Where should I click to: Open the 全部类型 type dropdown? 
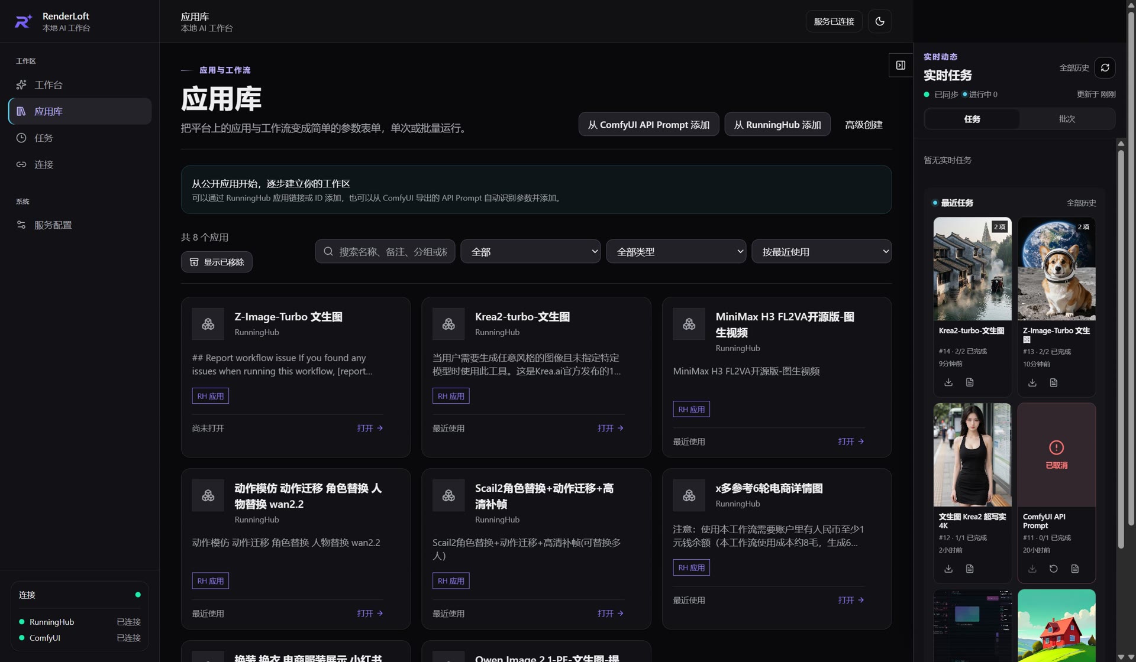click(676, 251)
